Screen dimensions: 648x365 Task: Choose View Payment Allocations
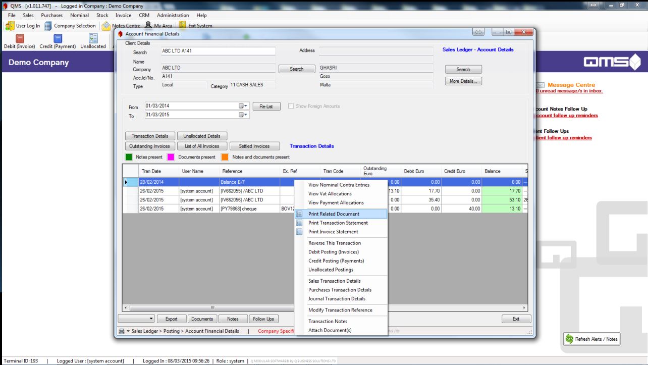click(341, 203)
